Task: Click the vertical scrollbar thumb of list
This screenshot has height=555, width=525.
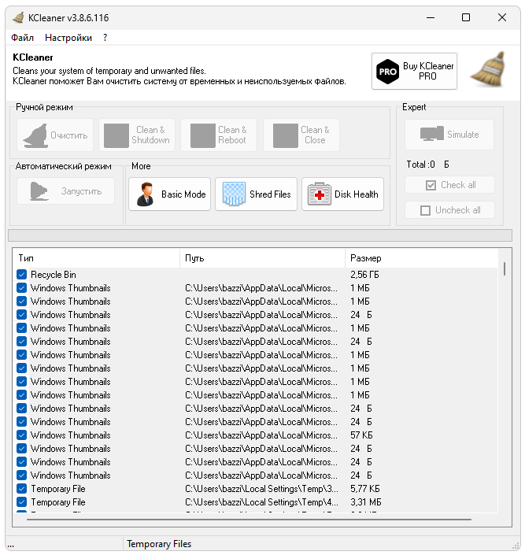Action: [505, 268]
